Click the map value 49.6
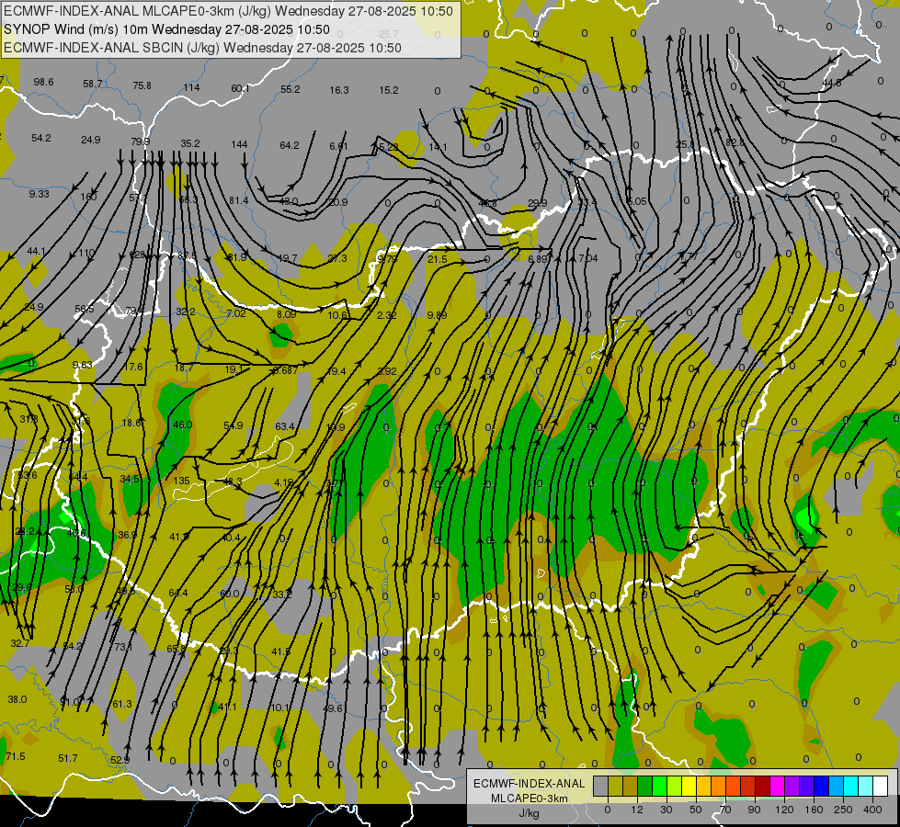 [x=333, y=708]
